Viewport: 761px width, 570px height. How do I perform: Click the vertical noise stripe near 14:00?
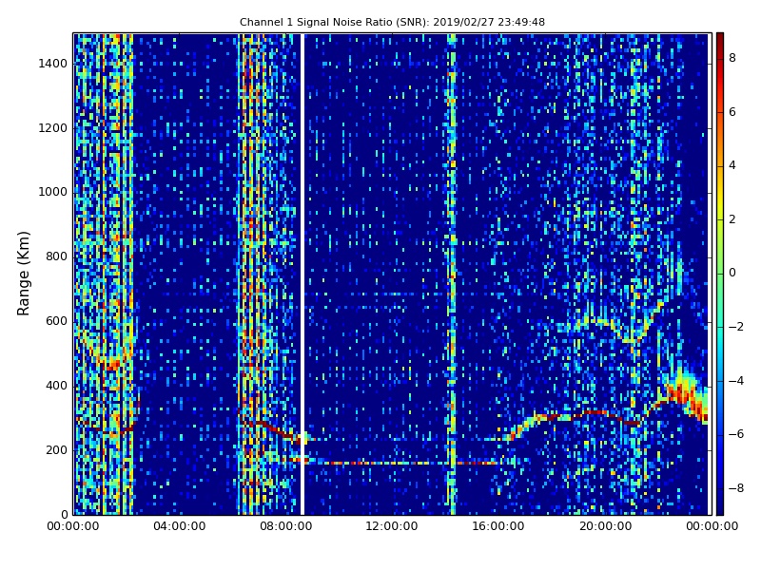pos(453,274)
